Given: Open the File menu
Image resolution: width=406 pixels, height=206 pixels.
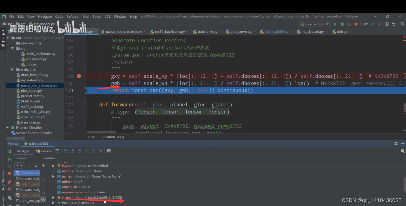Looking at the screenshot, I should tap(12, 17).
